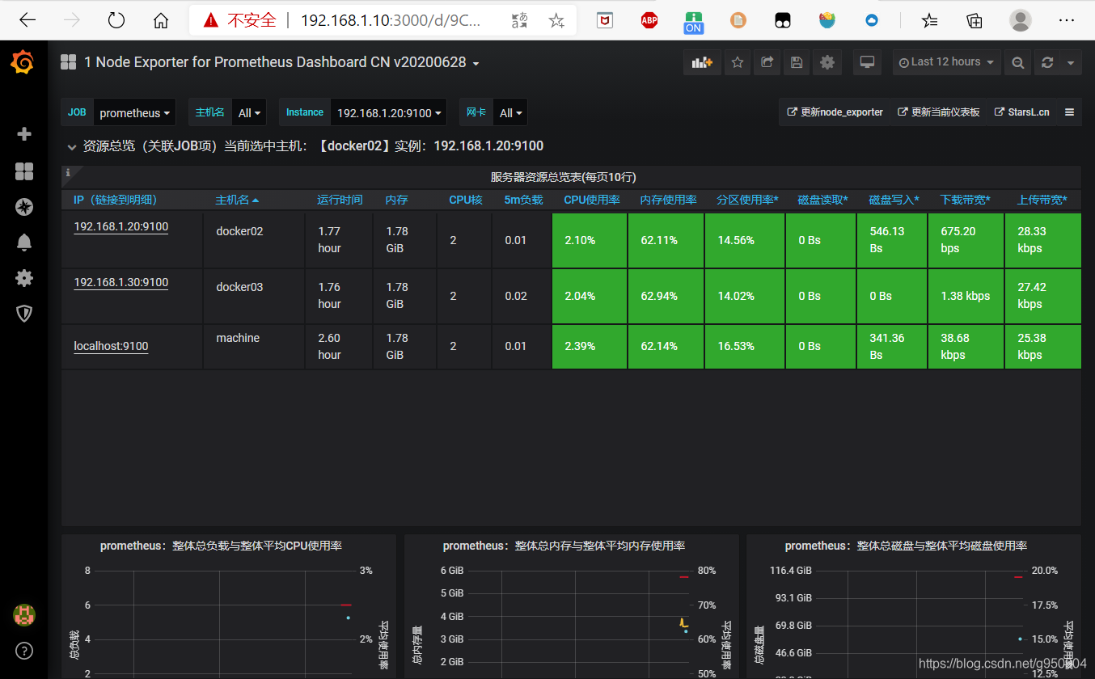Save the dashboard with floppy icon
This screenshot has height=679, width=1095.
(x=797, y=62)
